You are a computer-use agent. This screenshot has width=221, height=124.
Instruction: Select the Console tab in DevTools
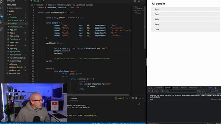(167, 88)
